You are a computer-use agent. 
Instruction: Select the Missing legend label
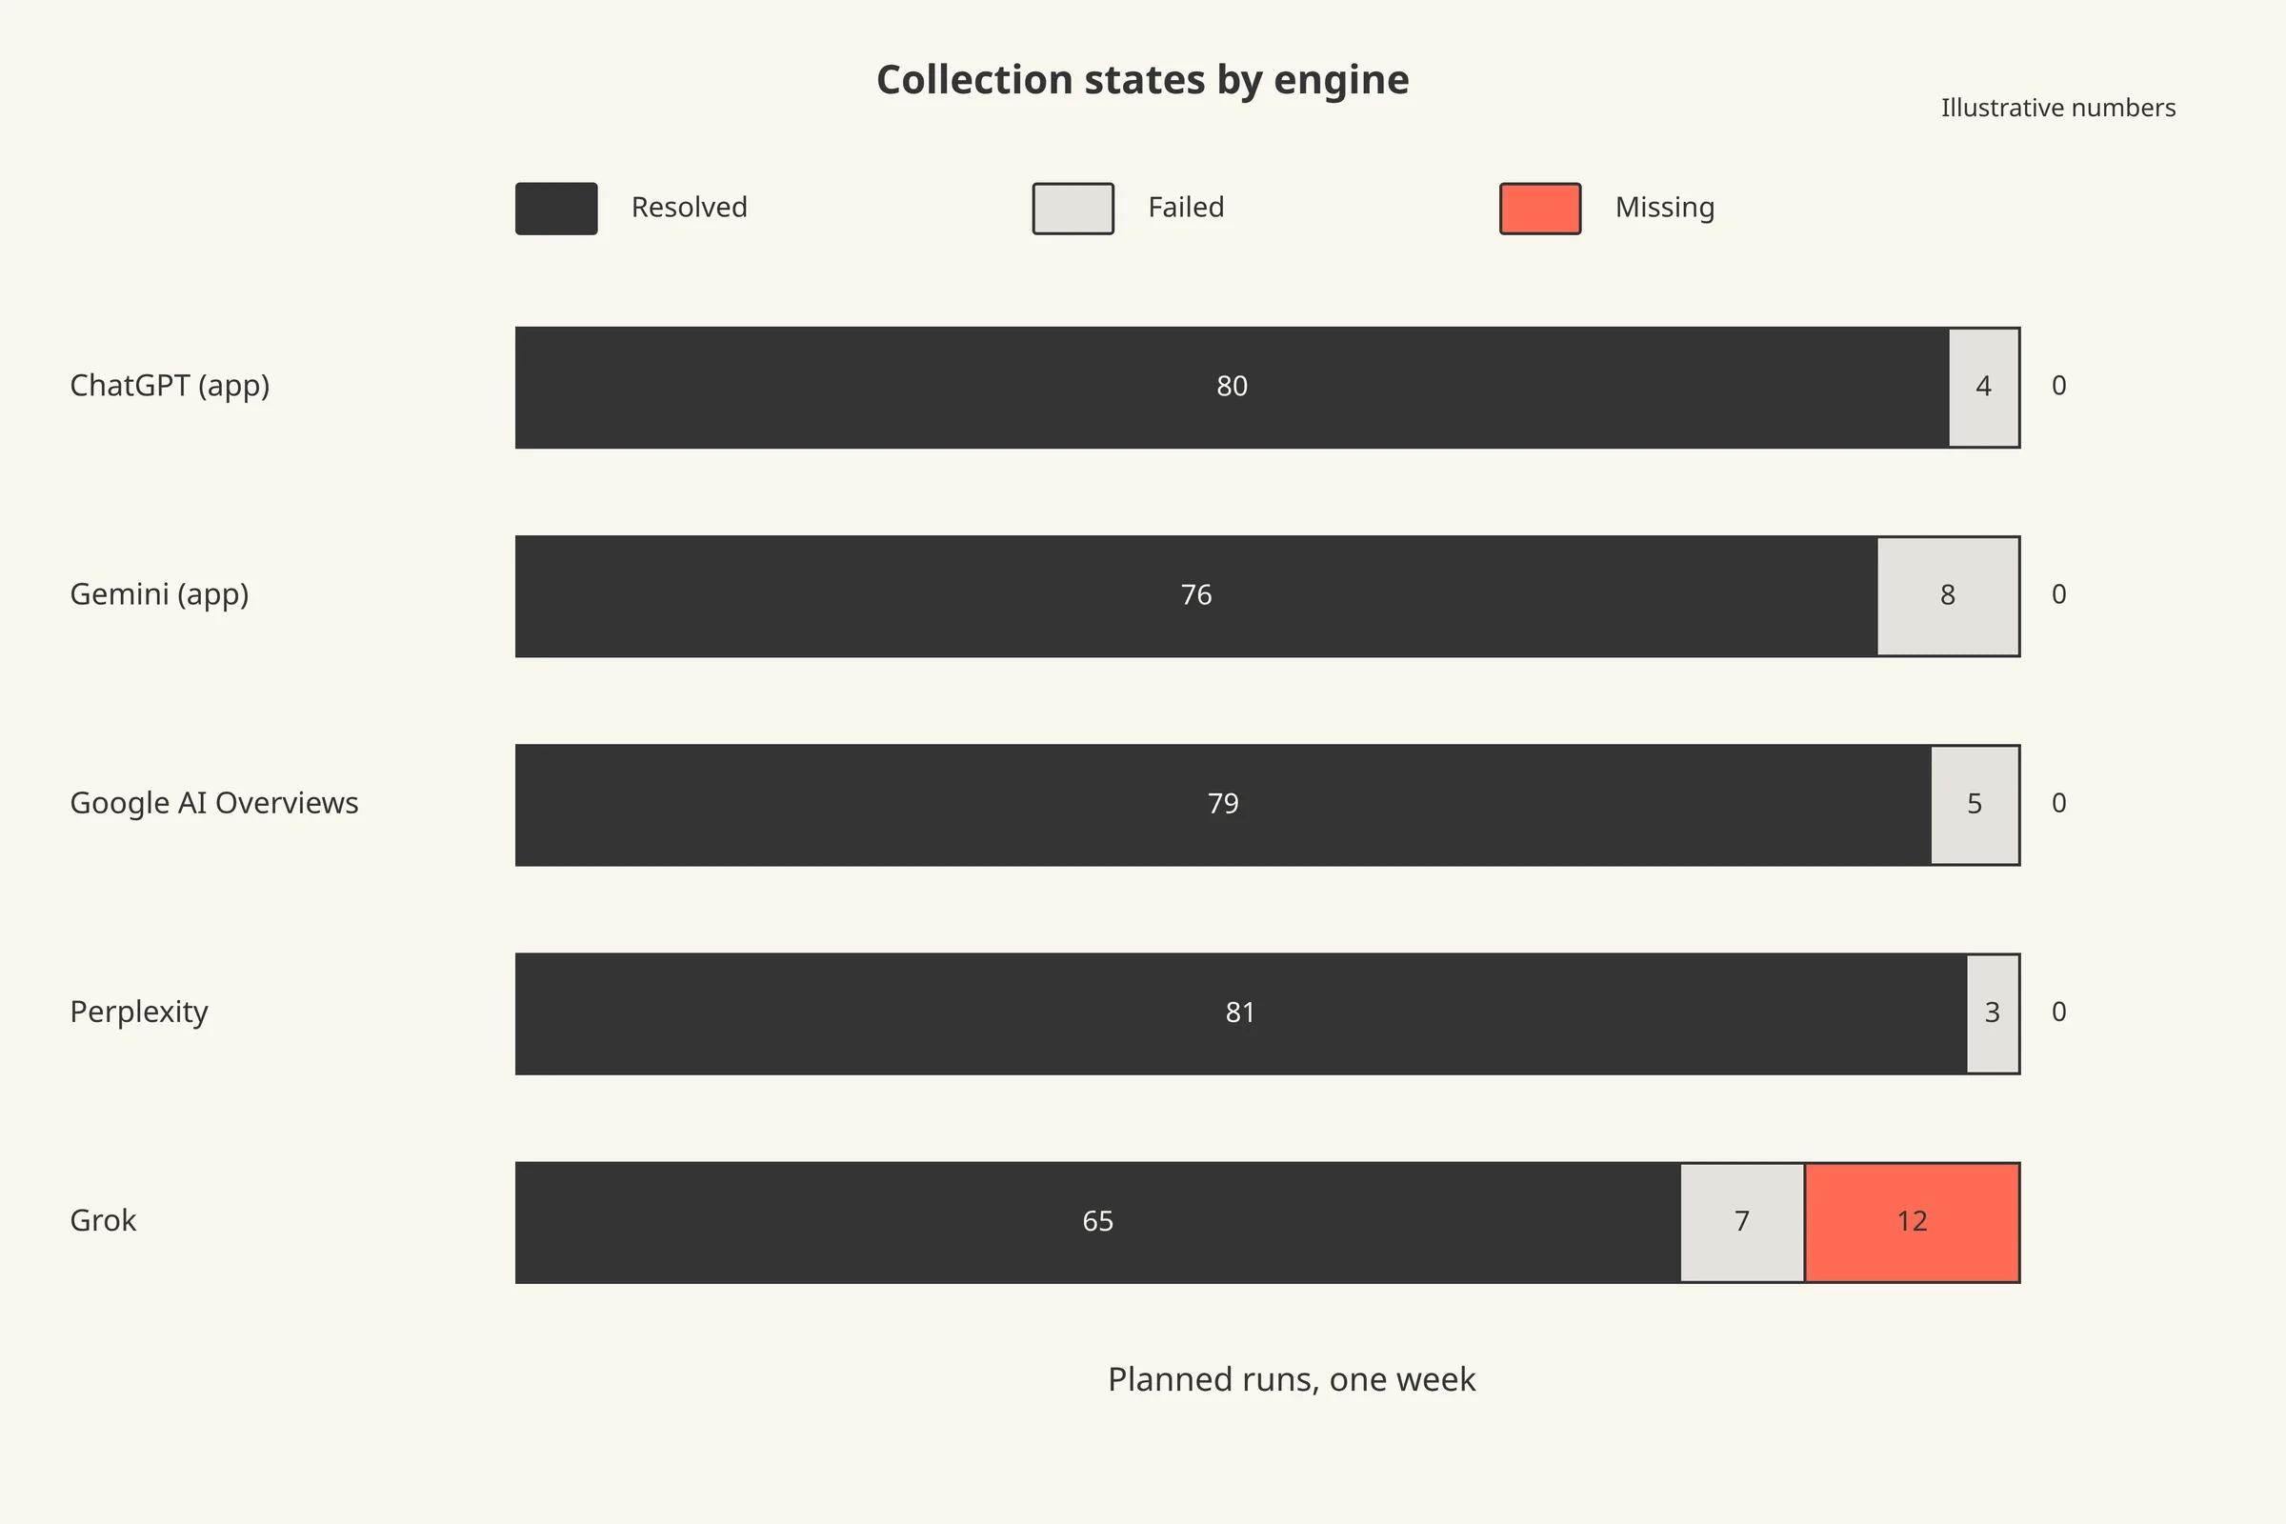(1665, 208)
